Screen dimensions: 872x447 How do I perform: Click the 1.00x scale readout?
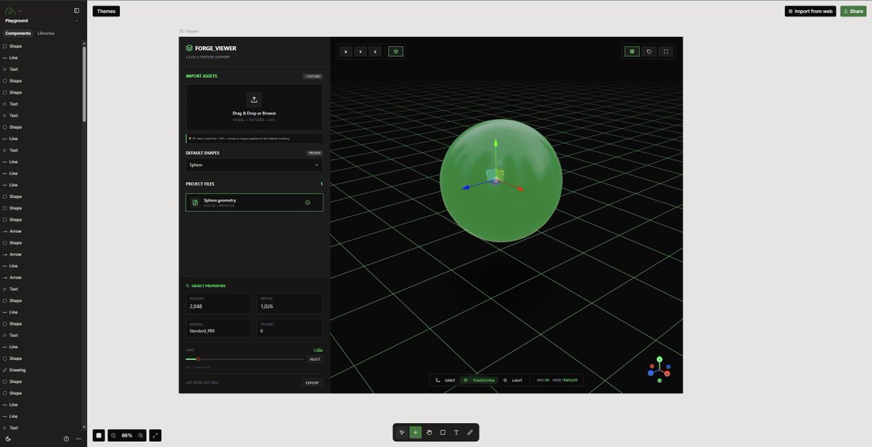point(318,350)
